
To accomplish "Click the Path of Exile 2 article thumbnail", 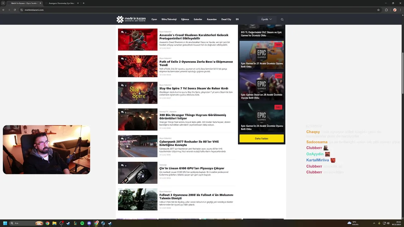I will coord(138,66).
